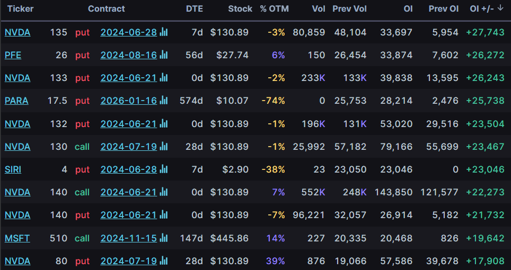Select the +26,272 OI change value
The width and height of the screenshot is (511, 270).
485,55
